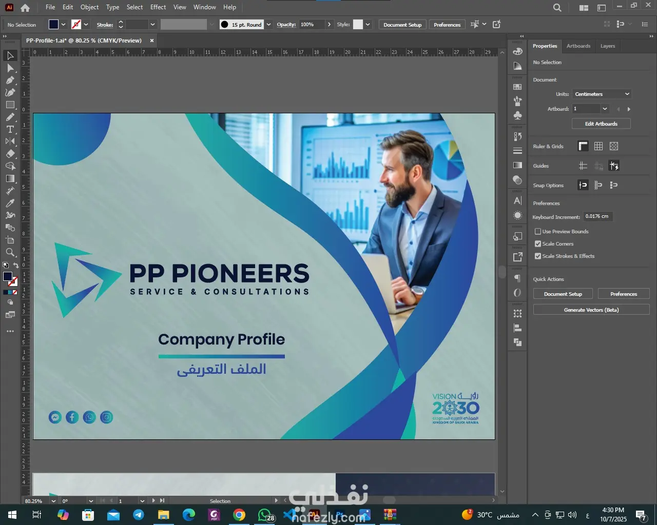The width and height of the screenshot is (657, 525).
Task: Open the Paragraph panel icon
Action: 517,278
